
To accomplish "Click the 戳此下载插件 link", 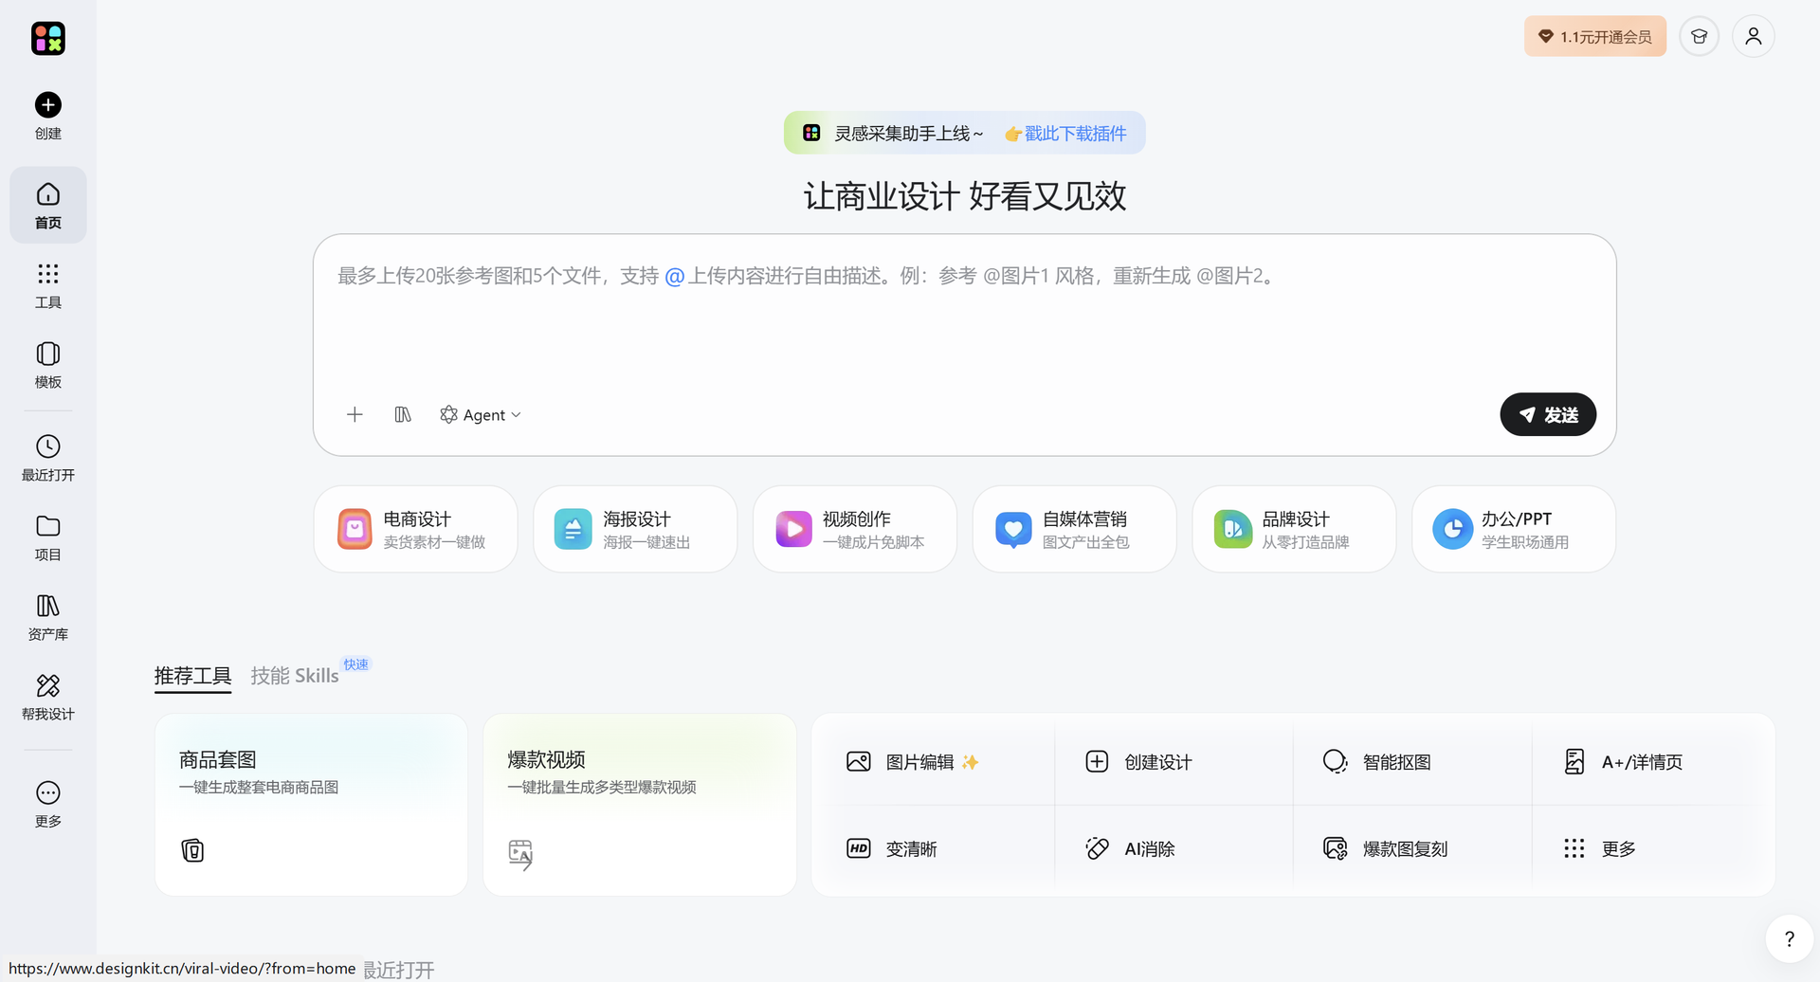I will pyautogui.click(x=1065, y=134).
